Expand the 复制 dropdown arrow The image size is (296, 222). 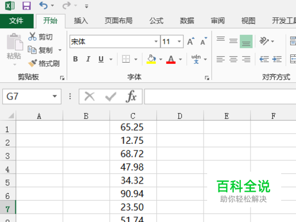(60, 50)
